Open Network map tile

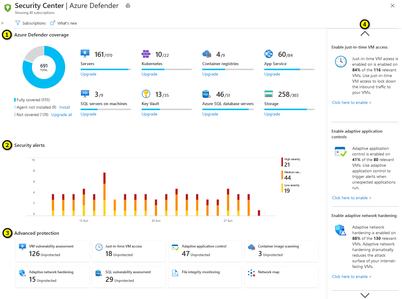(x=281, y=277)
